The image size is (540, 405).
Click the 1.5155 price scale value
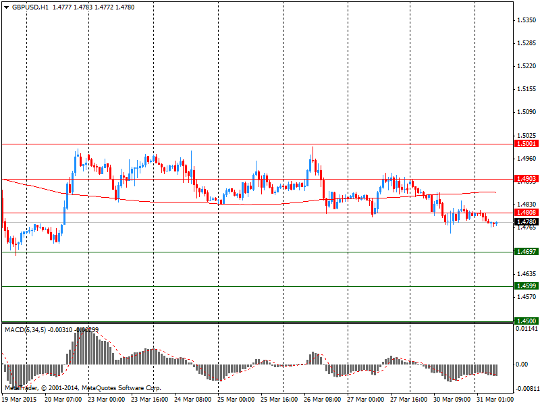[x=526, y=89]
